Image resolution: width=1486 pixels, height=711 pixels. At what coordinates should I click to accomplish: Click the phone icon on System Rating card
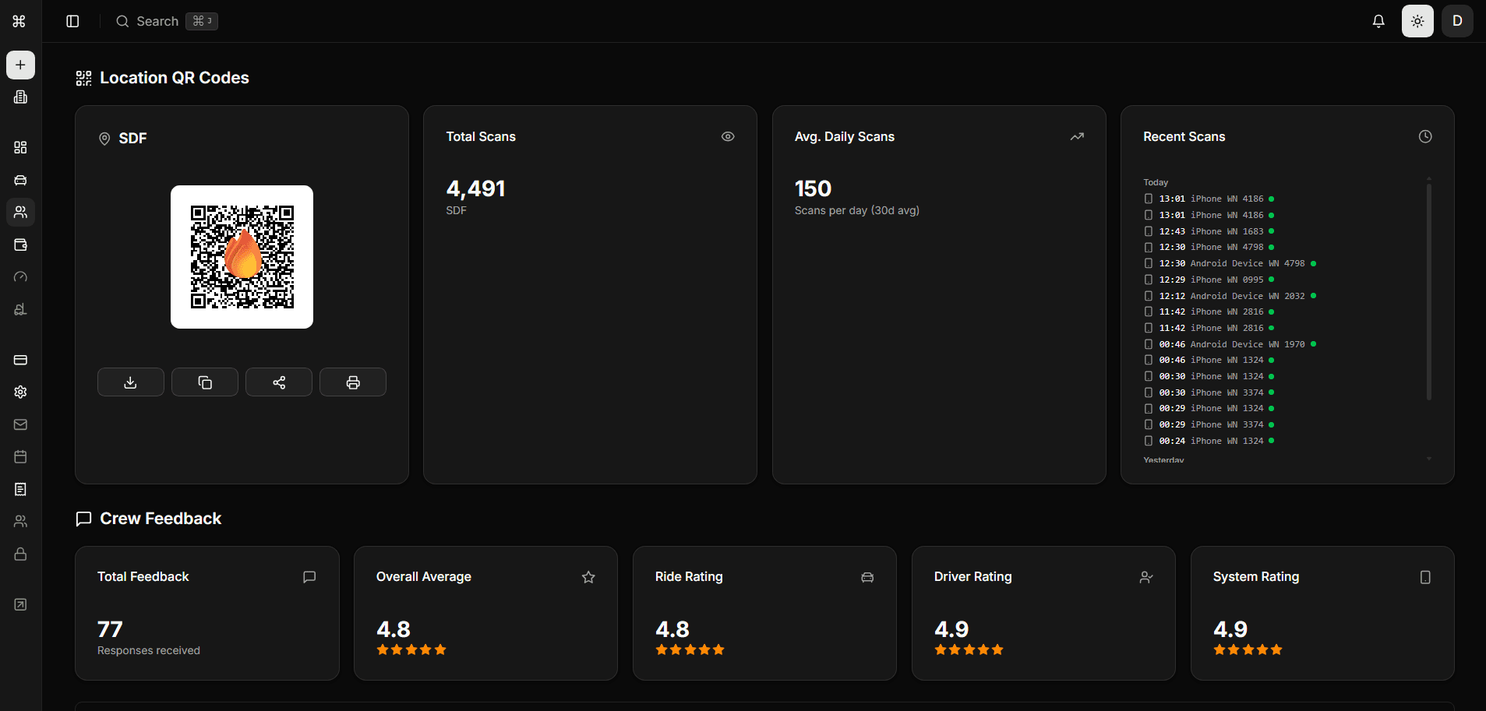point(1425,577)
